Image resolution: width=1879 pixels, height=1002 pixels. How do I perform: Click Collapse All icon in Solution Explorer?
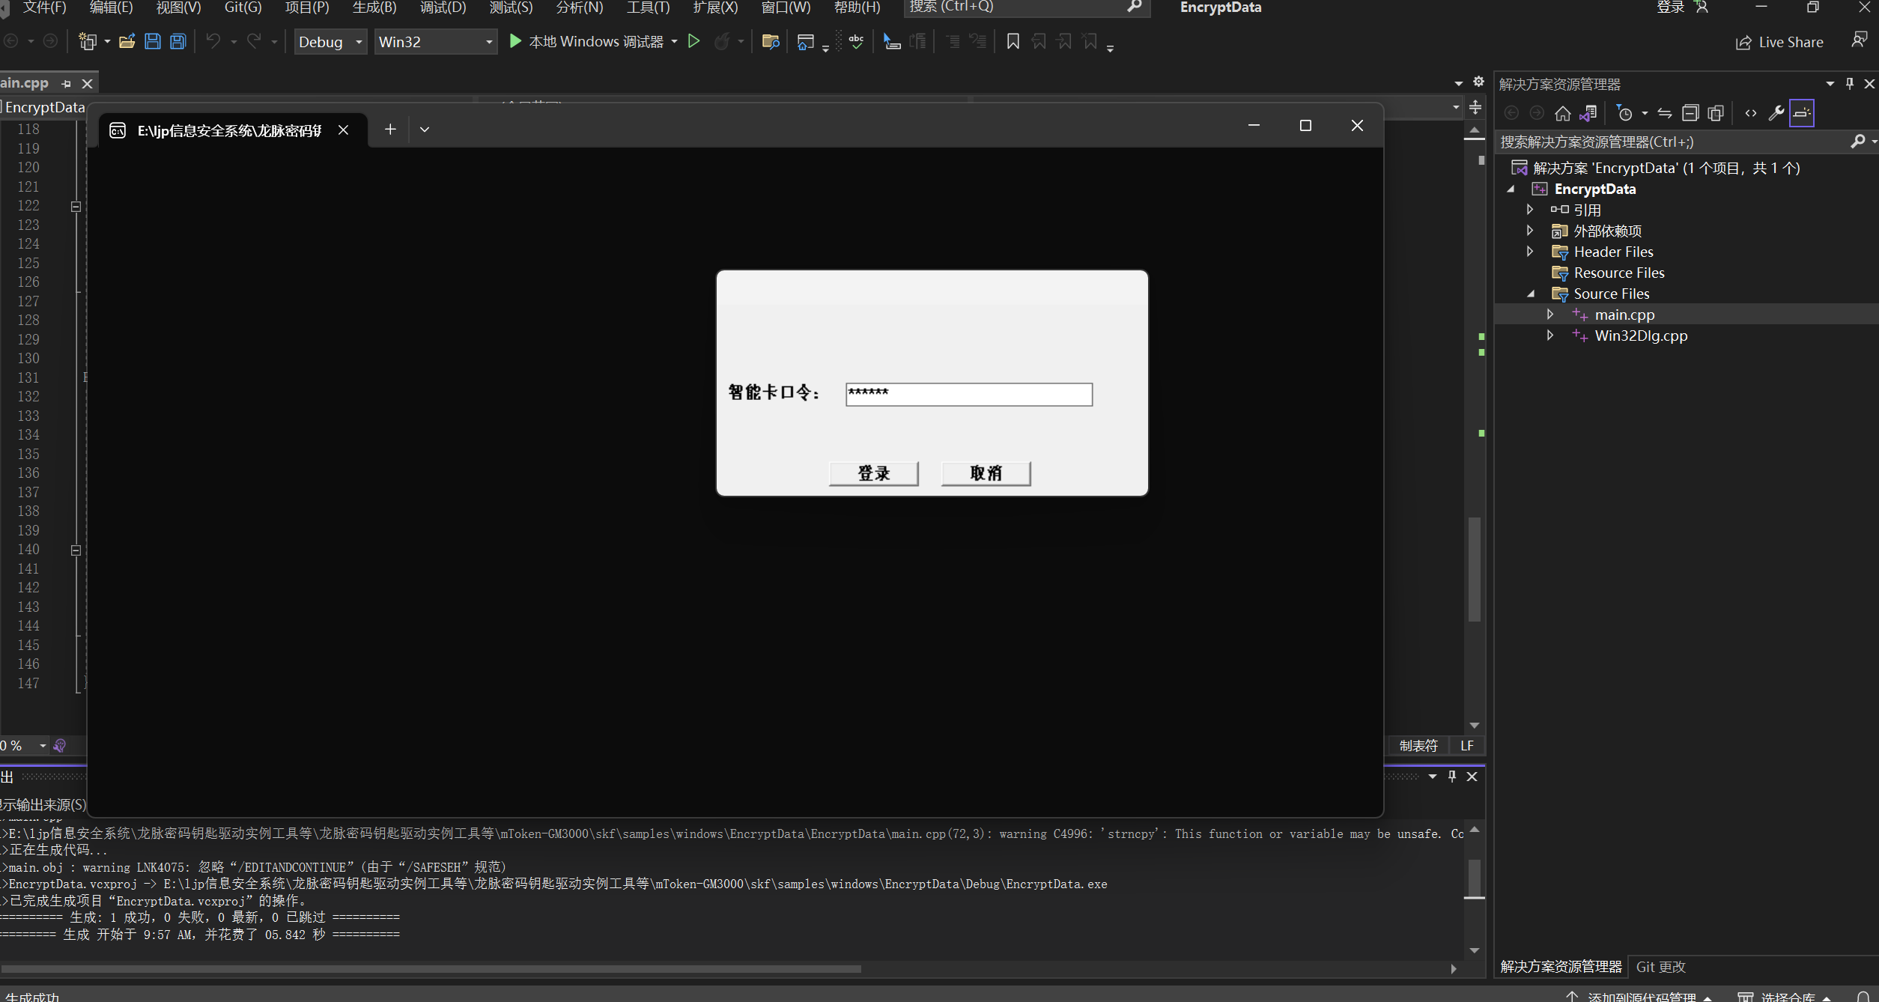(x=1690, y=114)
